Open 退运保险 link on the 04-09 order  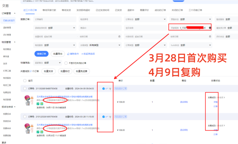184,102
